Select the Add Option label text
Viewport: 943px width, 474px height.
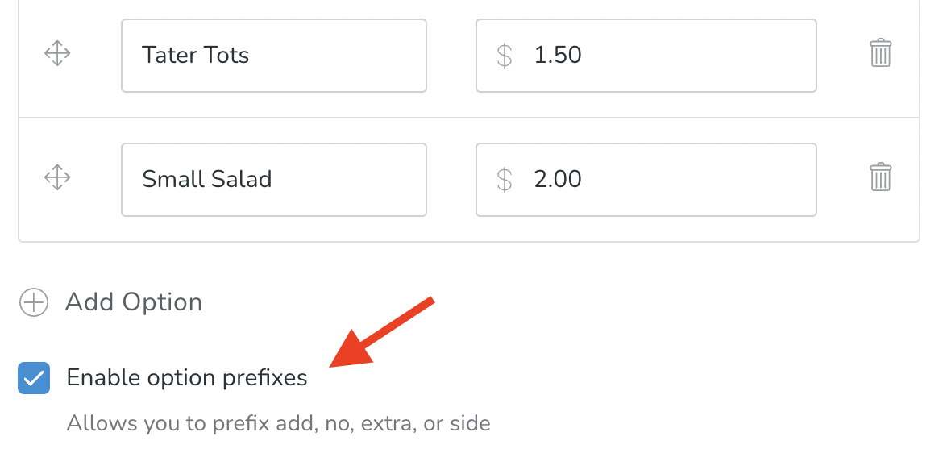[132, 302]
